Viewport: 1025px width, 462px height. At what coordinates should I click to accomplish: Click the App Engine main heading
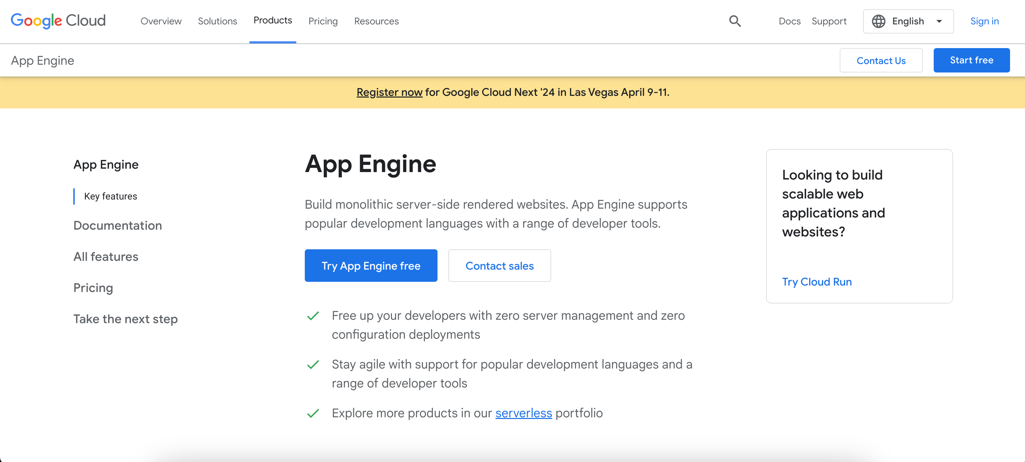coord(370,164)
